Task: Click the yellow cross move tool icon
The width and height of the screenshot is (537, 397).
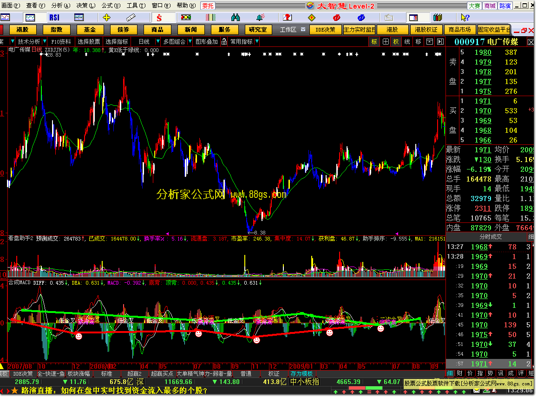Action: pos(106,18)
